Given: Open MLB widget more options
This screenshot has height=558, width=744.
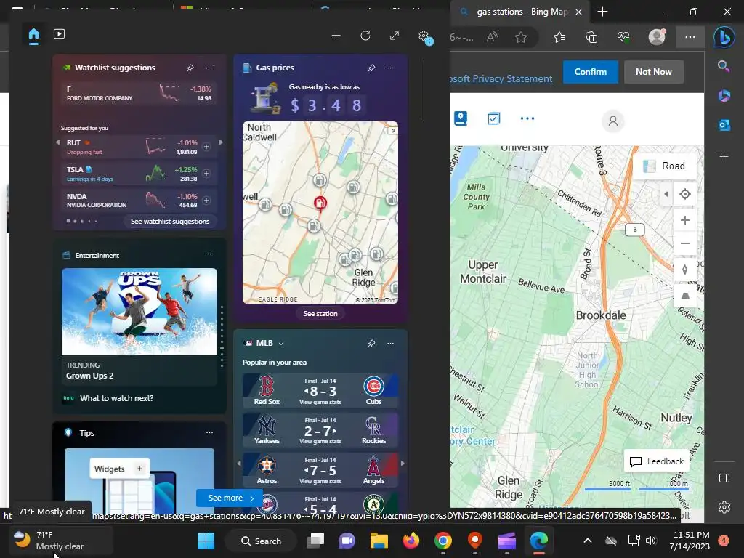Looking at the screenshot, I should point(390,343).
